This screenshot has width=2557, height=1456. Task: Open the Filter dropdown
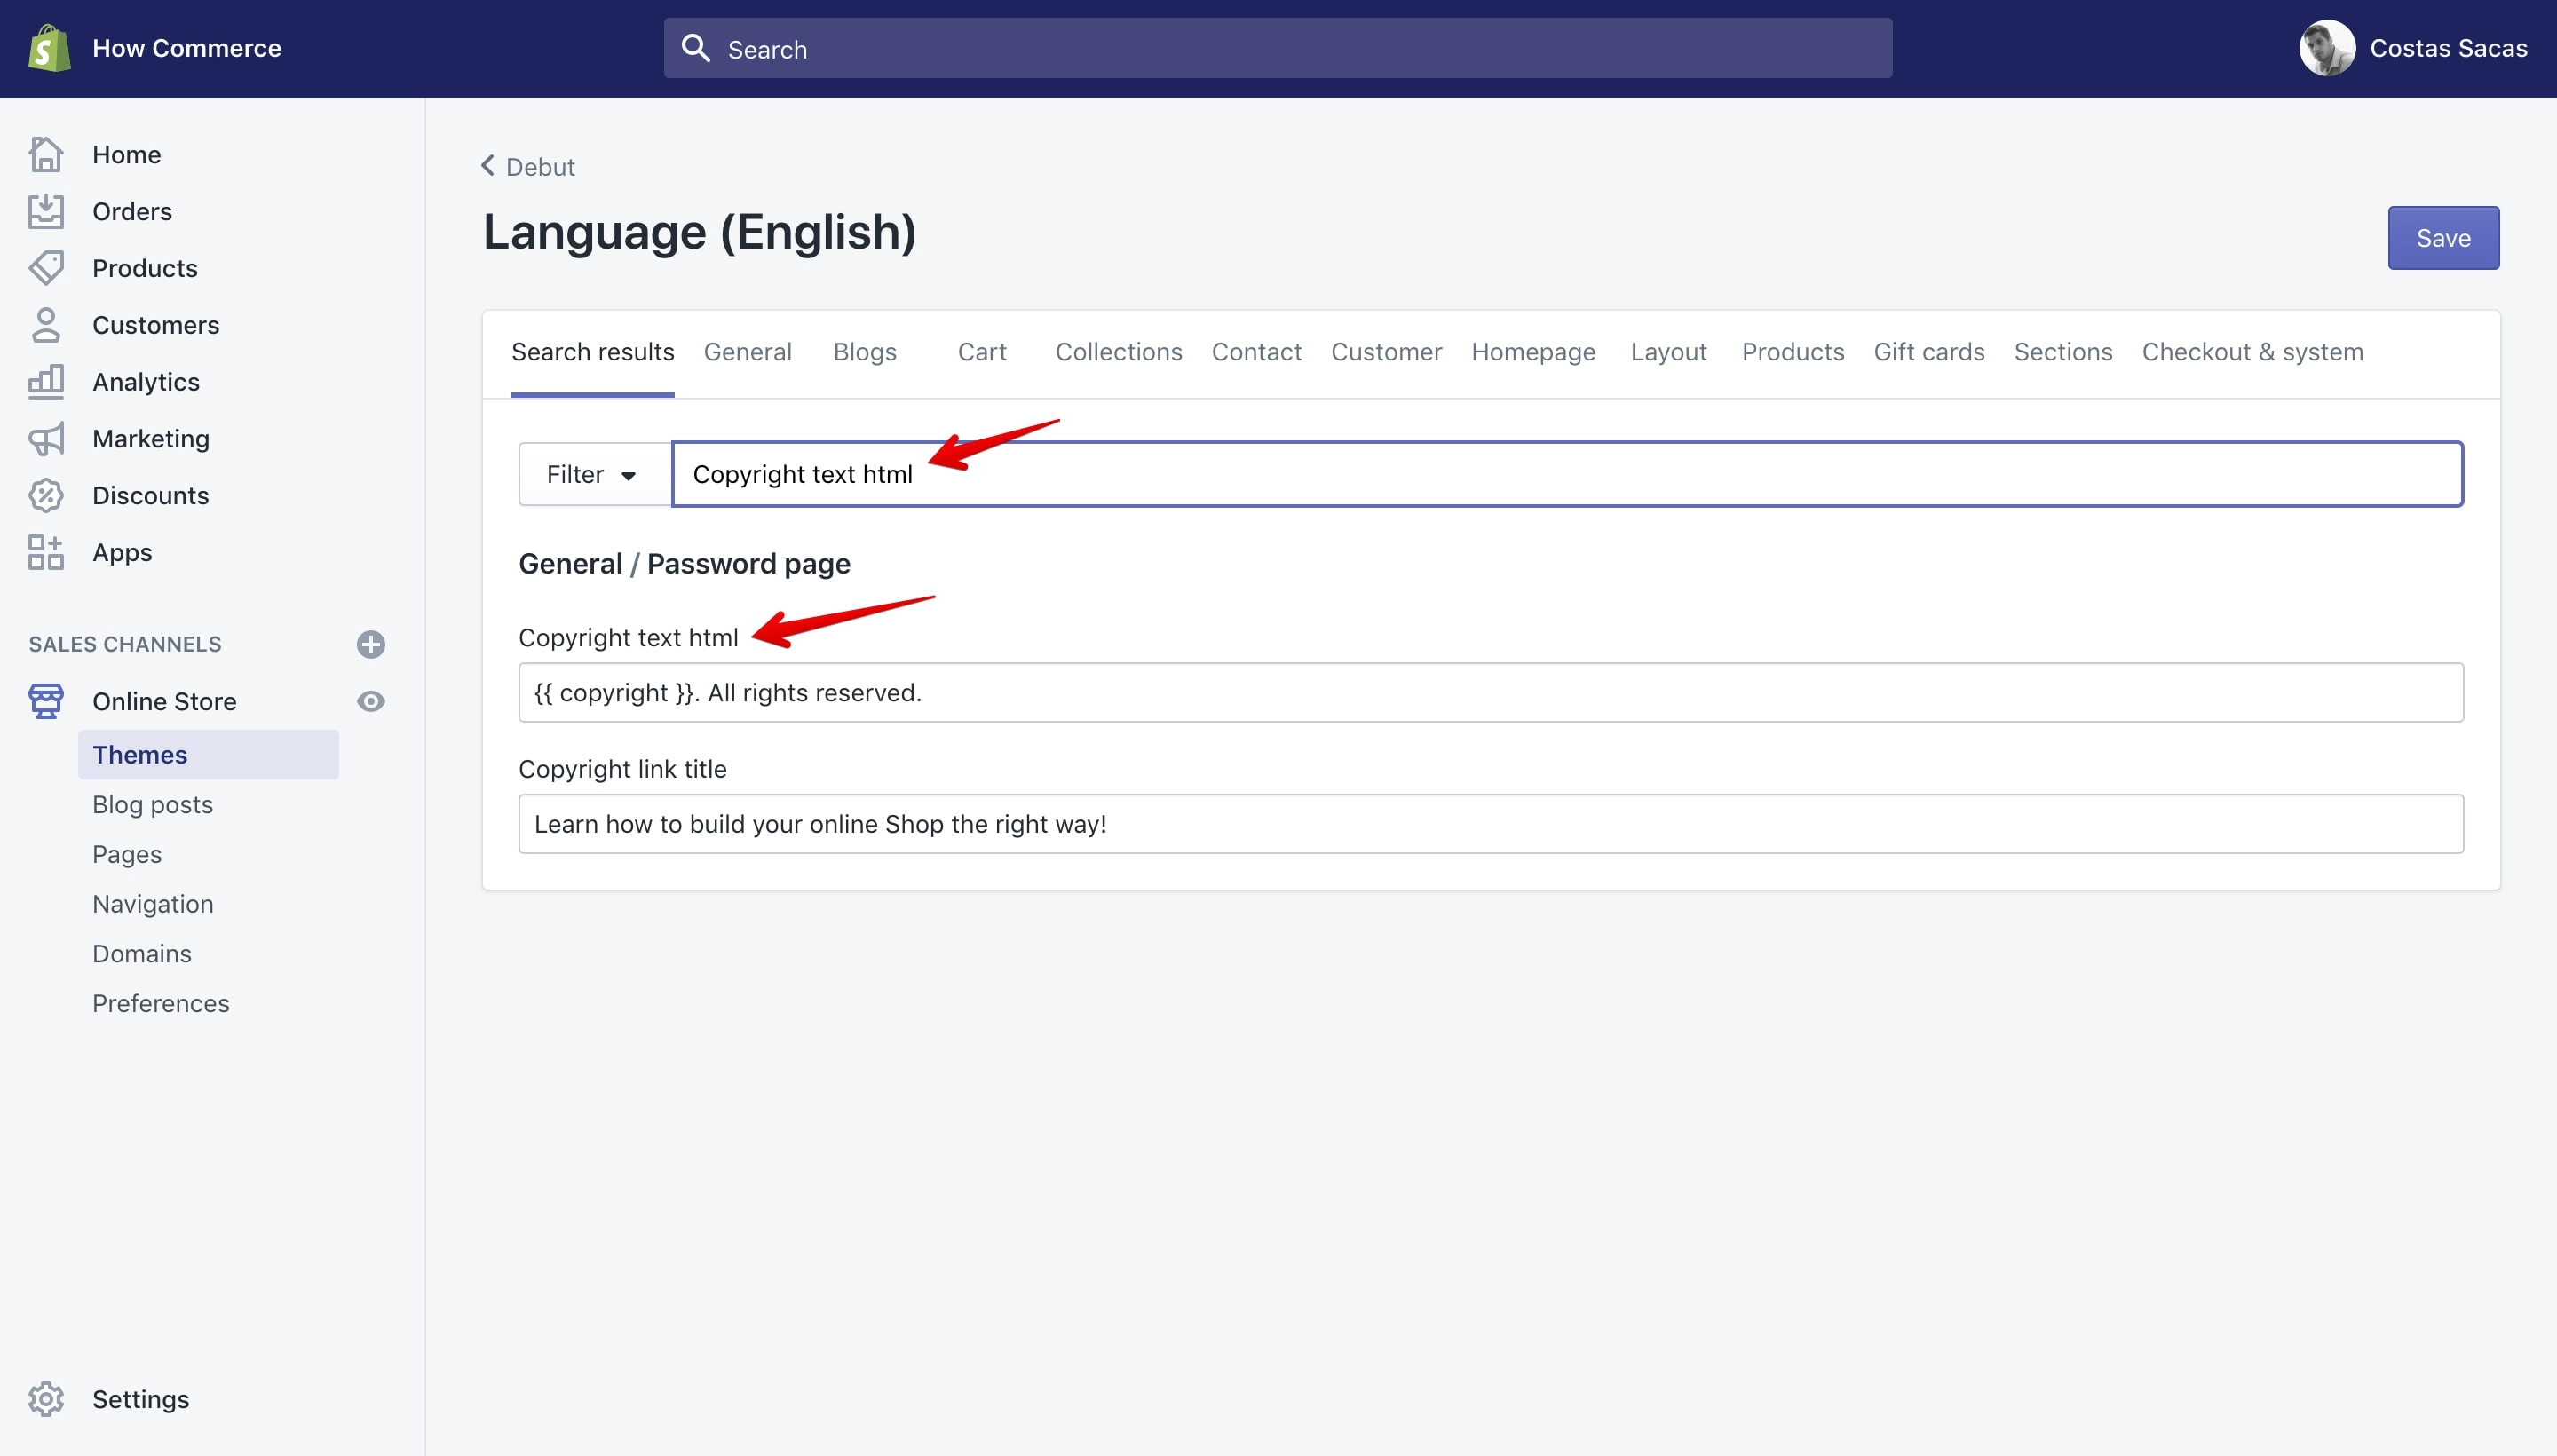[x=594, y=474]
